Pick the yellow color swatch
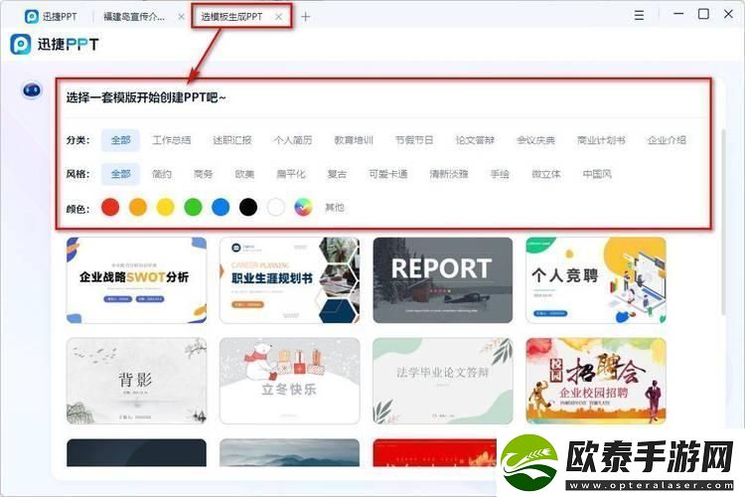This screenshot has height=497, width=745. coord(165,208)
